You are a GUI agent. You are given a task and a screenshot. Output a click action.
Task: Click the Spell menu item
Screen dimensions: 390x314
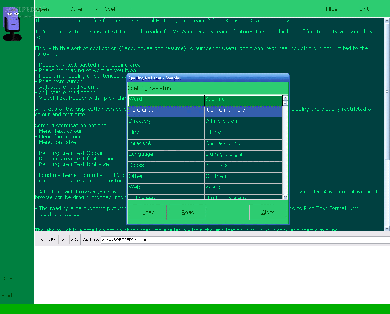point(110,9)
